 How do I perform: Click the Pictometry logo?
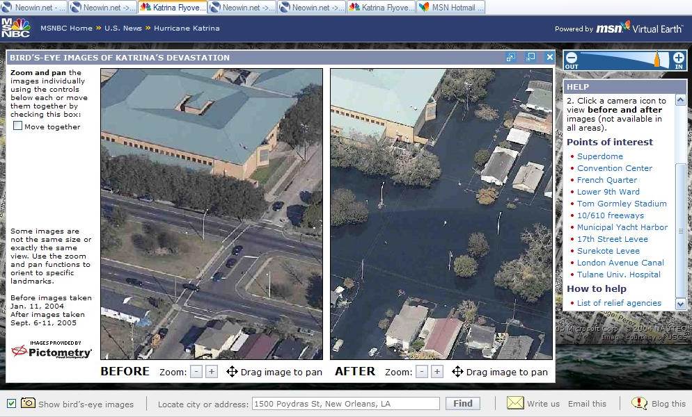(49, 351)
